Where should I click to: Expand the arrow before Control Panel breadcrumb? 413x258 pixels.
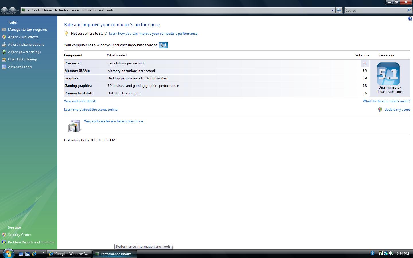[28, 10]
